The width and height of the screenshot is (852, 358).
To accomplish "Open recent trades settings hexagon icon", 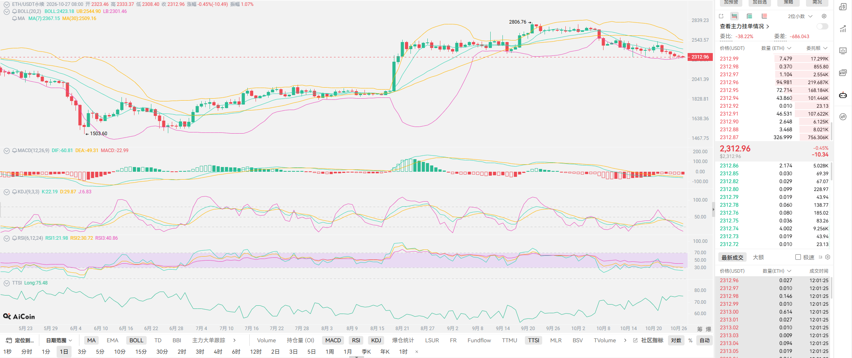I will click(x=828, y=257).
